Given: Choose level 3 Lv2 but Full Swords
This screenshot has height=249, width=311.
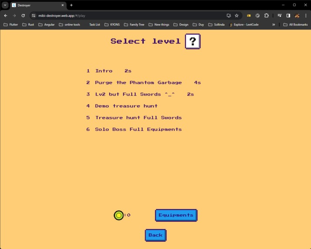Looking at the screenshot, I should click(140, 94).
